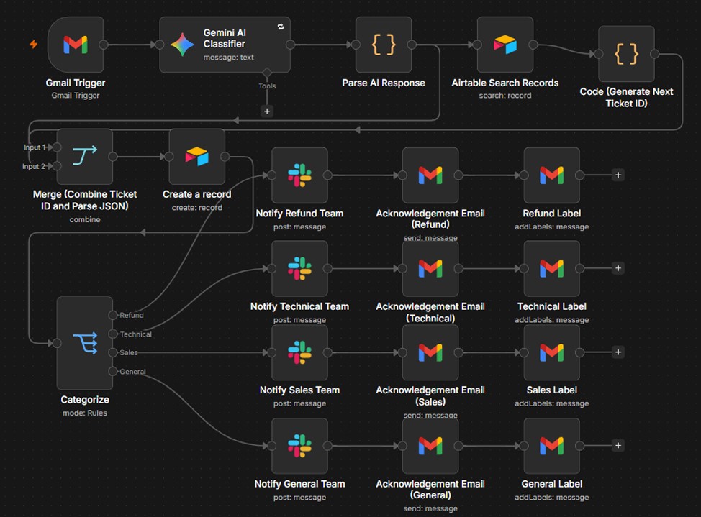Open the Notify Sales Team Slack node

(x=299, y=352)
